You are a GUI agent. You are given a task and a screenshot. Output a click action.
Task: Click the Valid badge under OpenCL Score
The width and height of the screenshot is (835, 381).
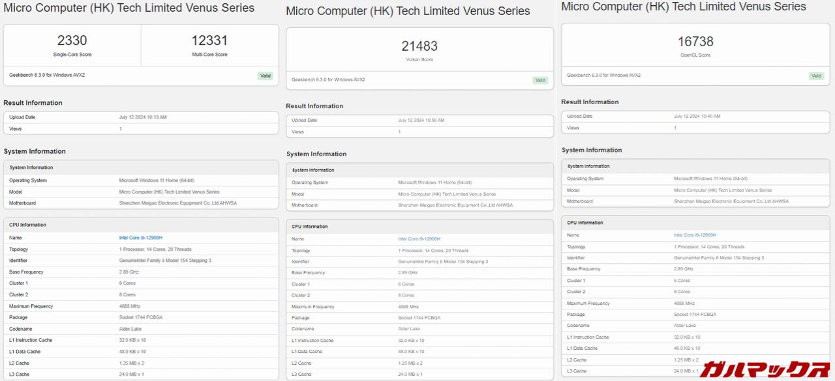pos(816,76)
